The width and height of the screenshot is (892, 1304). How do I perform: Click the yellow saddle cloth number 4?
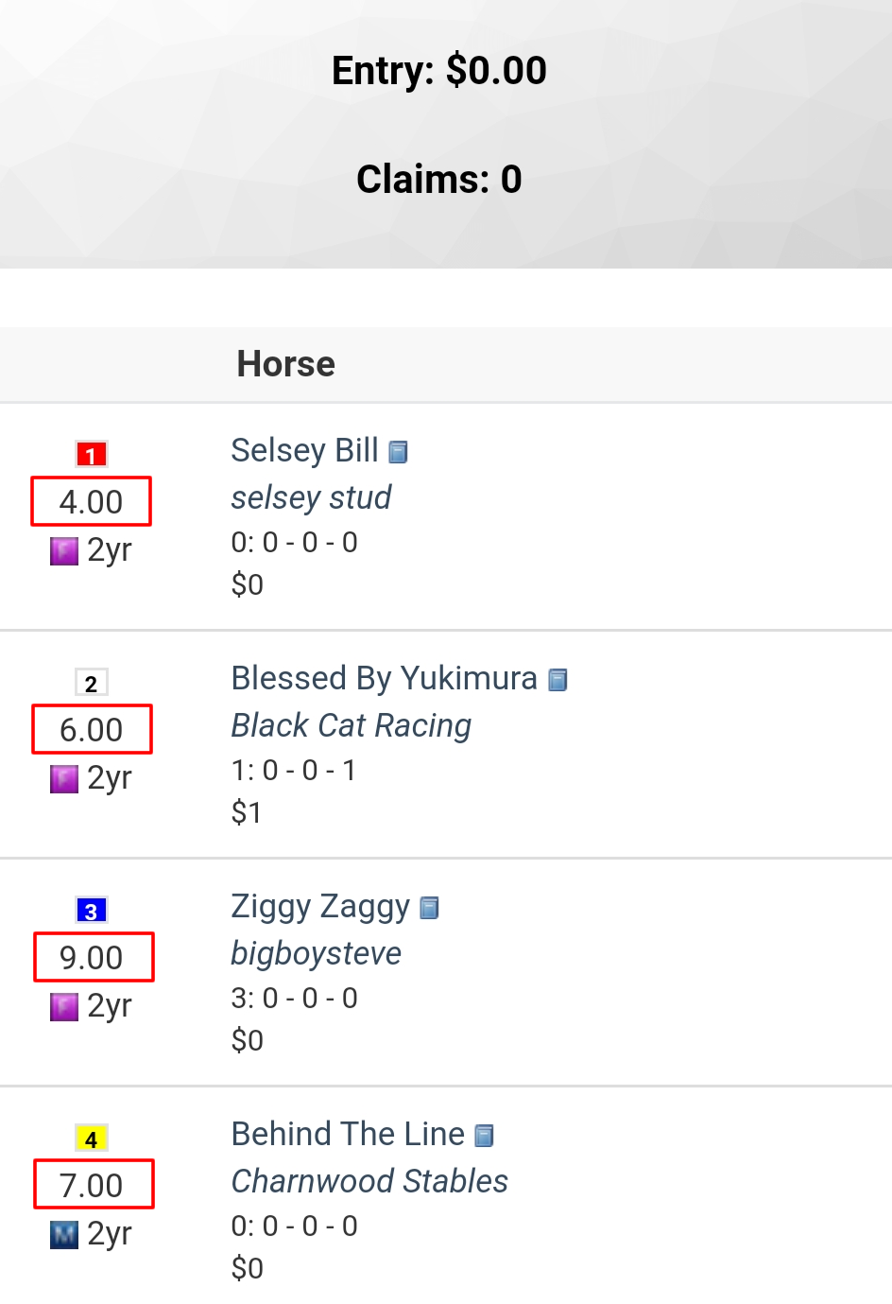click(92, 1139)
